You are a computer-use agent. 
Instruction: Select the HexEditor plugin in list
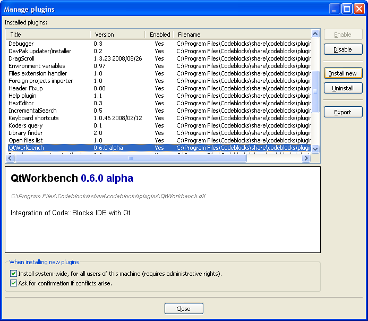point(22,103)
